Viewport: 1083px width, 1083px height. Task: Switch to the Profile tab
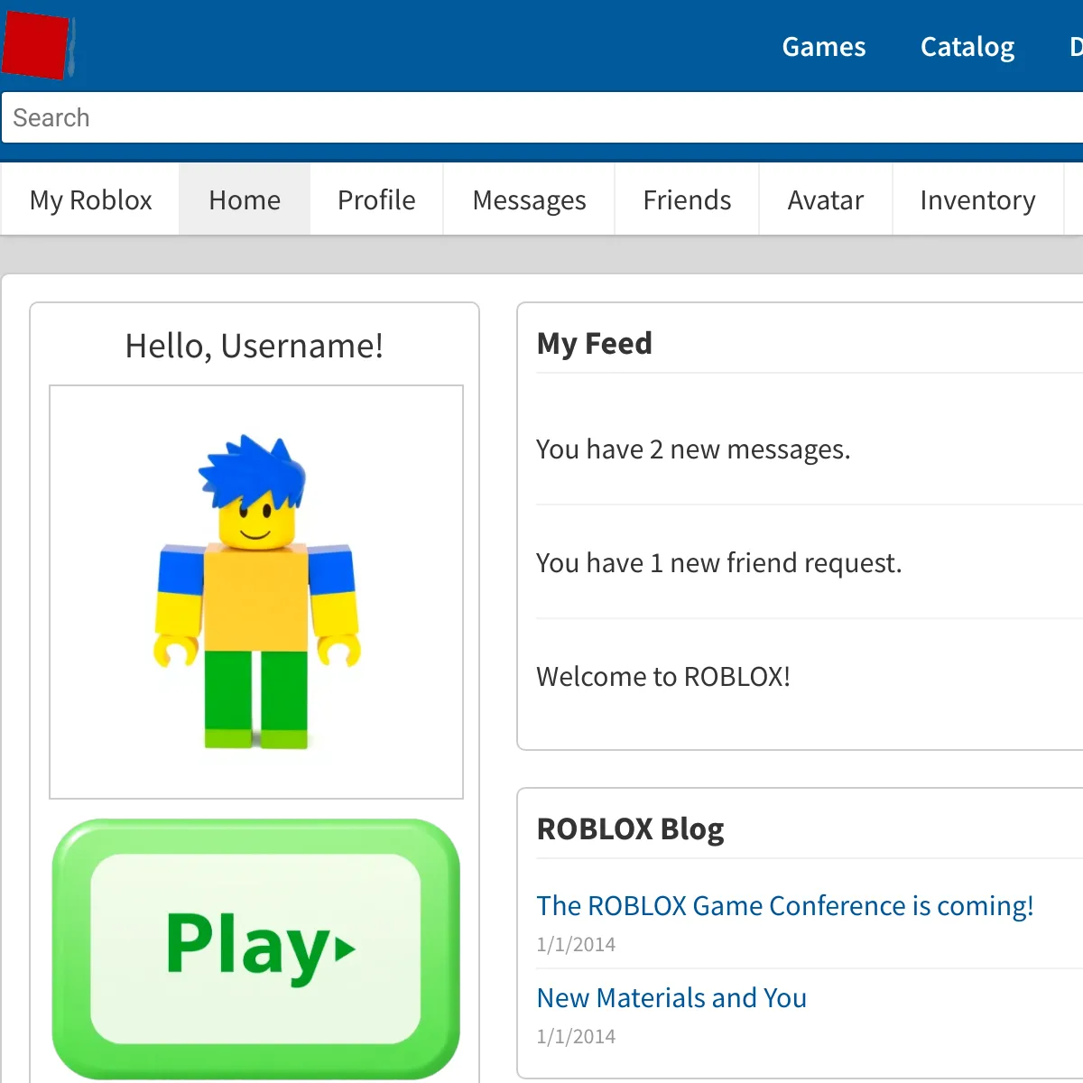coord(376,199)
